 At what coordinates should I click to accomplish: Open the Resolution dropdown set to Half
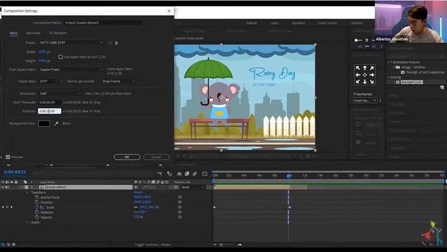60,94
